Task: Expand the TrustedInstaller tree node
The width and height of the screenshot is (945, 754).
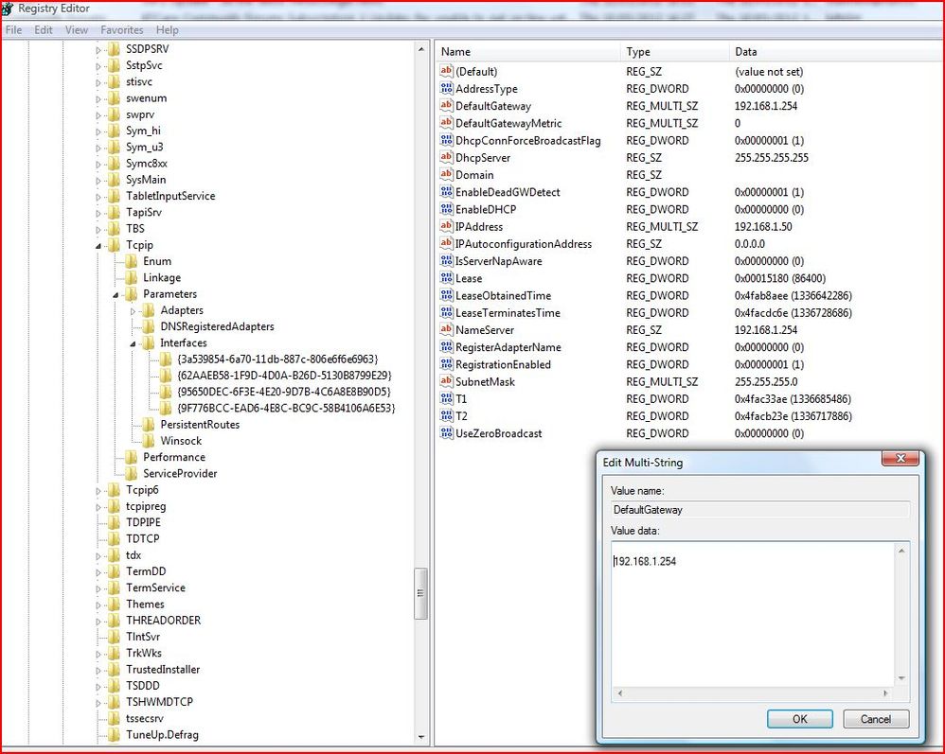Action: pyautogui.click(x=98, y=670)
